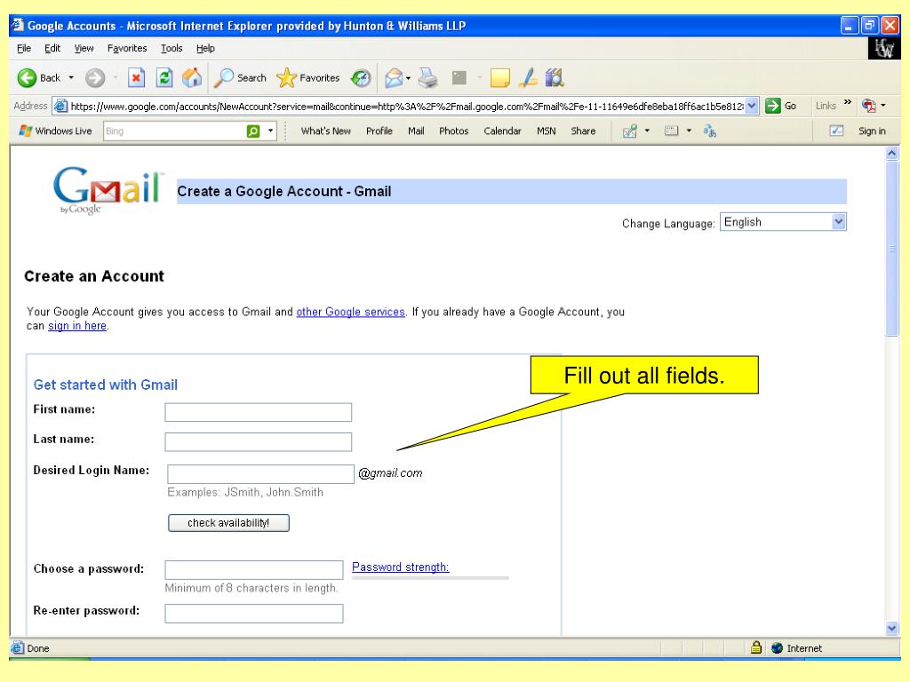Image resolution: width=910 pixels, height=682 pixels.
Task: Click the Adobe PDF toolbar icon
Action: pos(869,106)
